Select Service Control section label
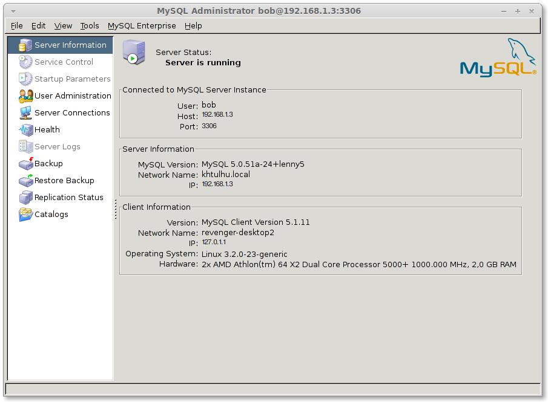Viewport: 548px width, 402px height. coord(64,62)
